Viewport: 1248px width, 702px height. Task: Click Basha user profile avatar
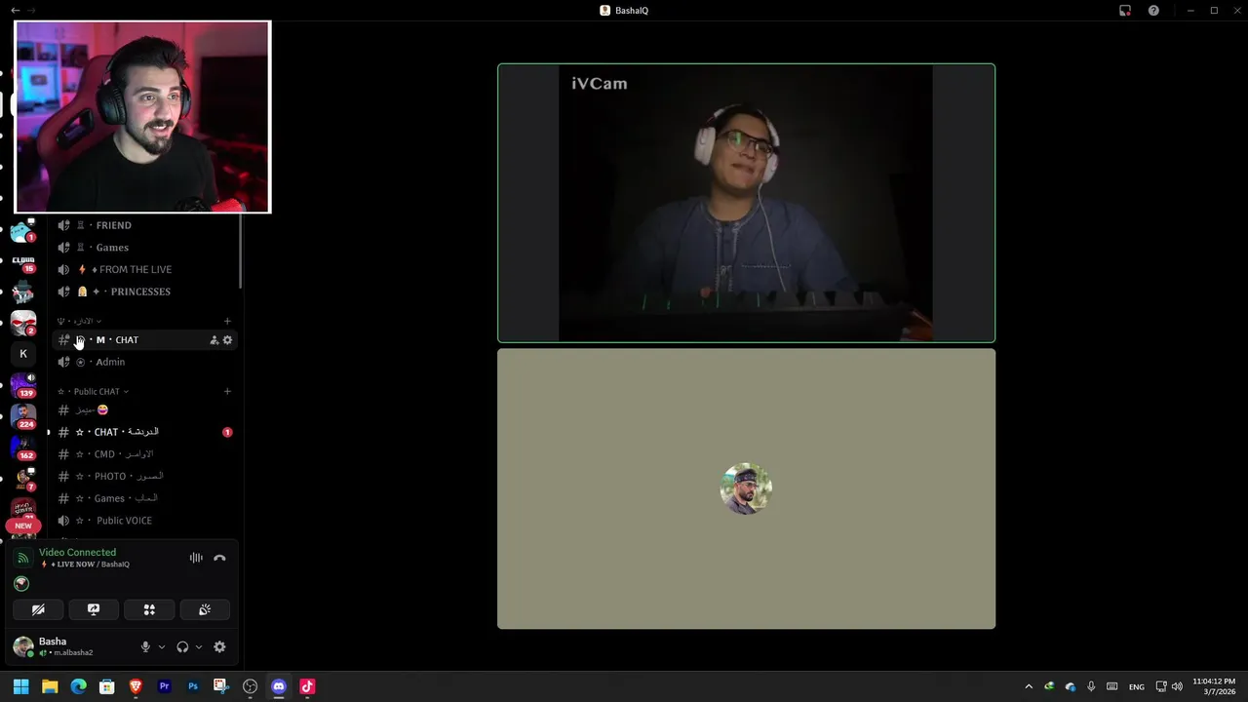tap(22, 647)
